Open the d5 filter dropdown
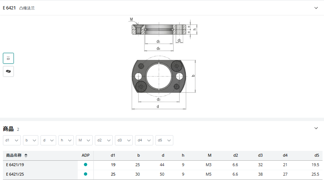 point(164,140)
